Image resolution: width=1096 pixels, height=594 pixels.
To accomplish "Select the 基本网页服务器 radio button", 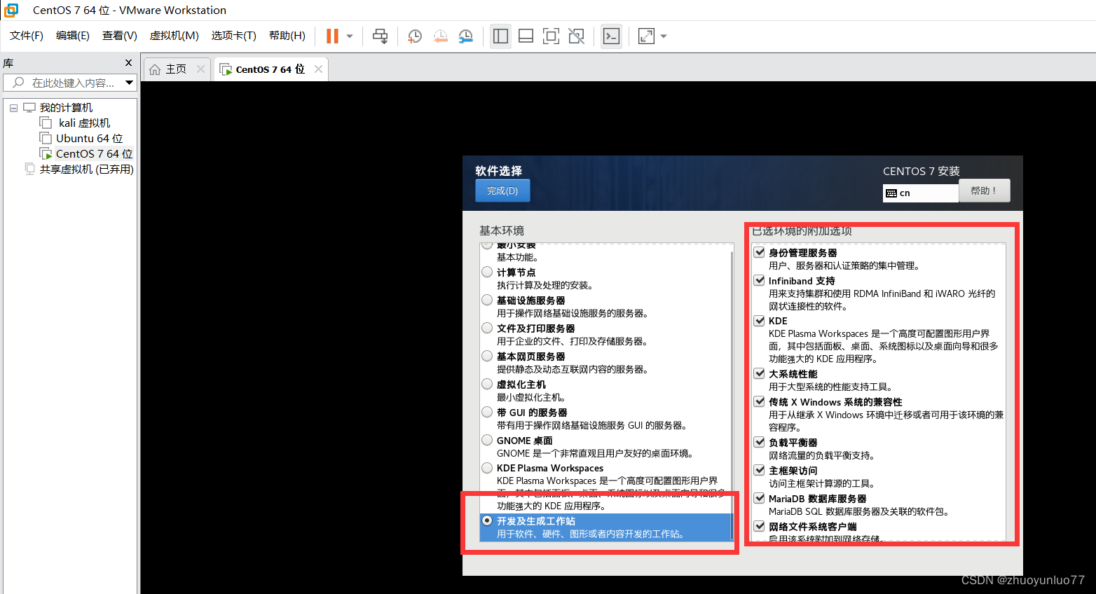I will tap(487, 356).
